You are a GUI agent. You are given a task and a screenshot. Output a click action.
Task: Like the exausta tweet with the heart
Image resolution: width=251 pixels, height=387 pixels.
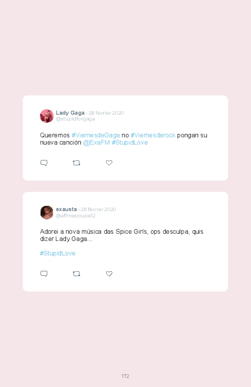[x=109, y=273]
